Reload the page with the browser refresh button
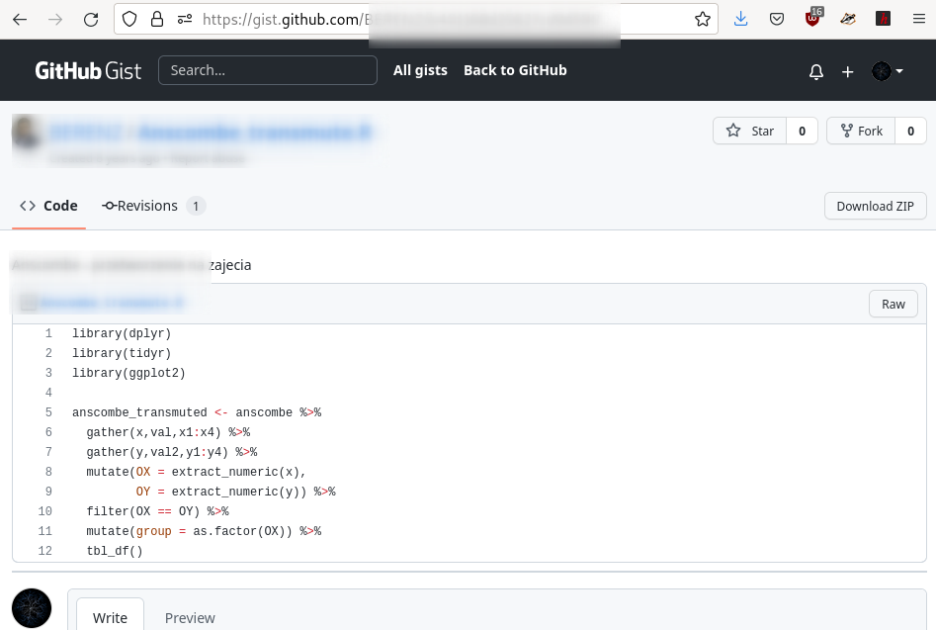Image resolution: width=936 pixels, height=630 pixels. click(x=91, y=19)
